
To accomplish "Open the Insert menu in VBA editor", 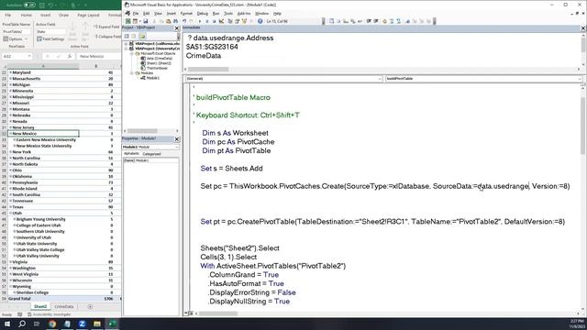I will coord(172,14).
